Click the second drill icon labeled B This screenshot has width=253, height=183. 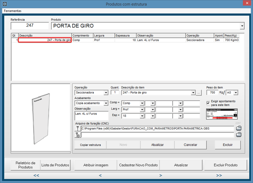click(77, 135)
